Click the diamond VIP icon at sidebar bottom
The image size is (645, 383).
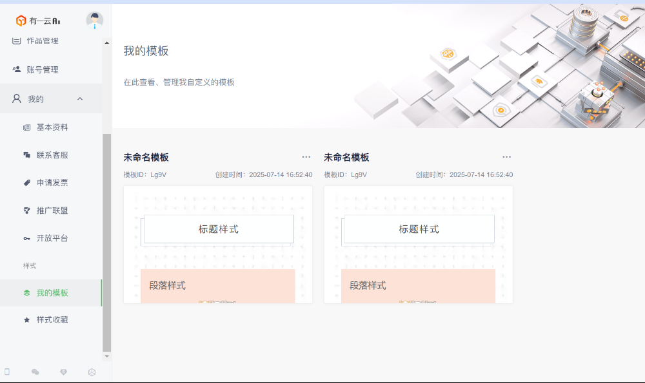(63, 372)
